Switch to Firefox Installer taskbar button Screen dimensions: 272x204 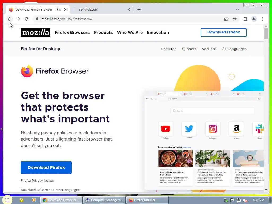[x=147, y=200]
